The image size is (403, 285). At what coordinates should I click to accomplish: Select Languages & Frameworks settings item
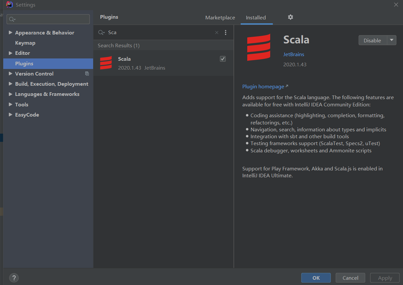pyautogui.click(x=47, y=94)
